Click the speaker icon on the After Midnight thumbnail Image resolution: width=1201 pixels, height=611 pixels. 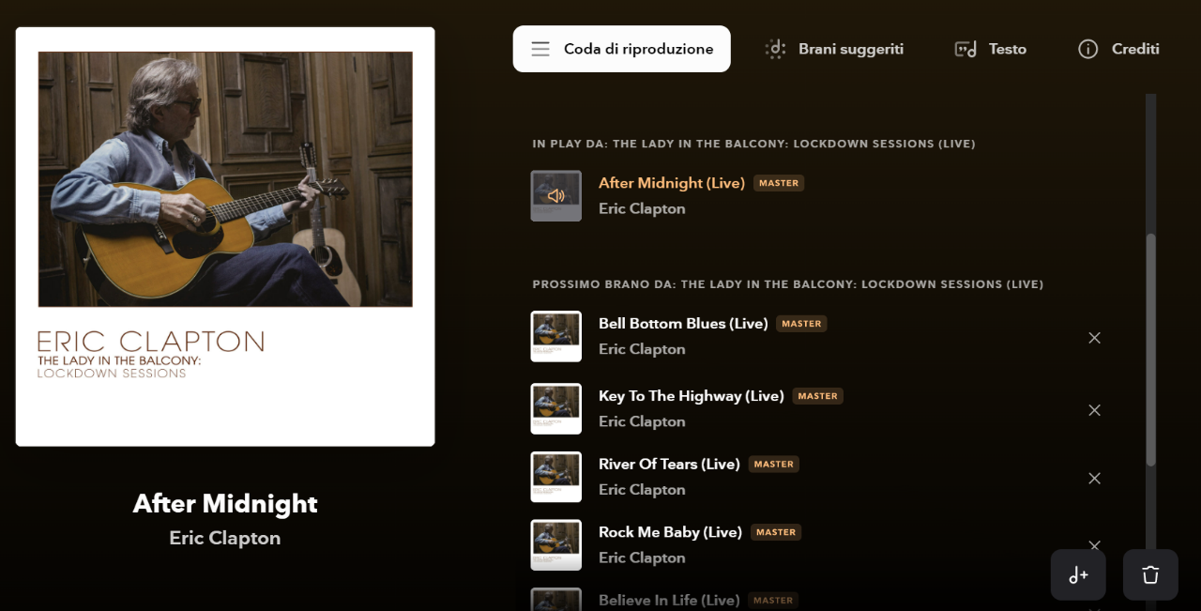pyautogui.click(x=556, y=196)
